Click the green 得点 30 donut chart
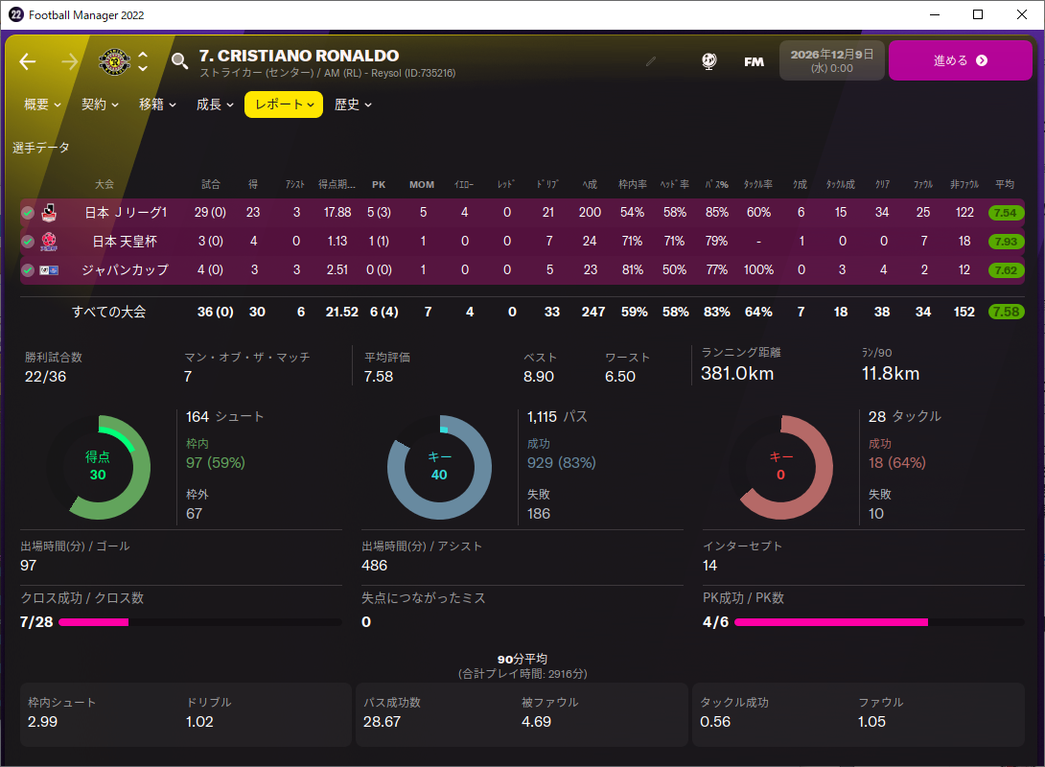The width and height of the screenshot is (1045, 767). [x=99, y=467]
